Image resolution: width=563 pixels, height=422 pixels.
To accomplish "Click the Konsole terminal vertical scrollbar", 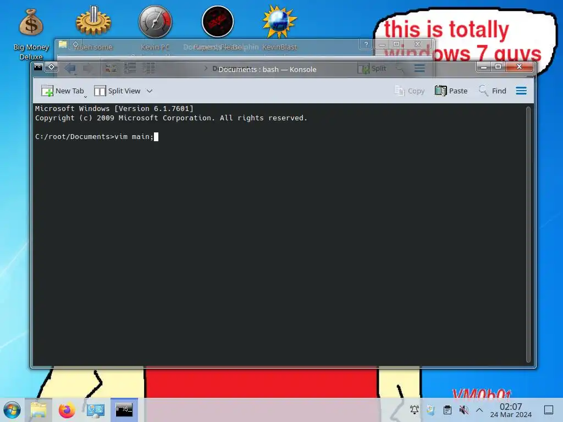I will point(528,235).
